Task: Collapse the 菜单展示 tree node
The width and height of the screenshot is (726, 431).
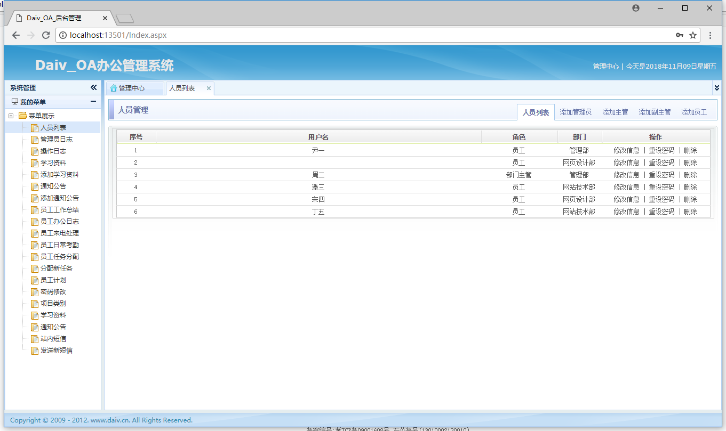Action: pos(11,116)
